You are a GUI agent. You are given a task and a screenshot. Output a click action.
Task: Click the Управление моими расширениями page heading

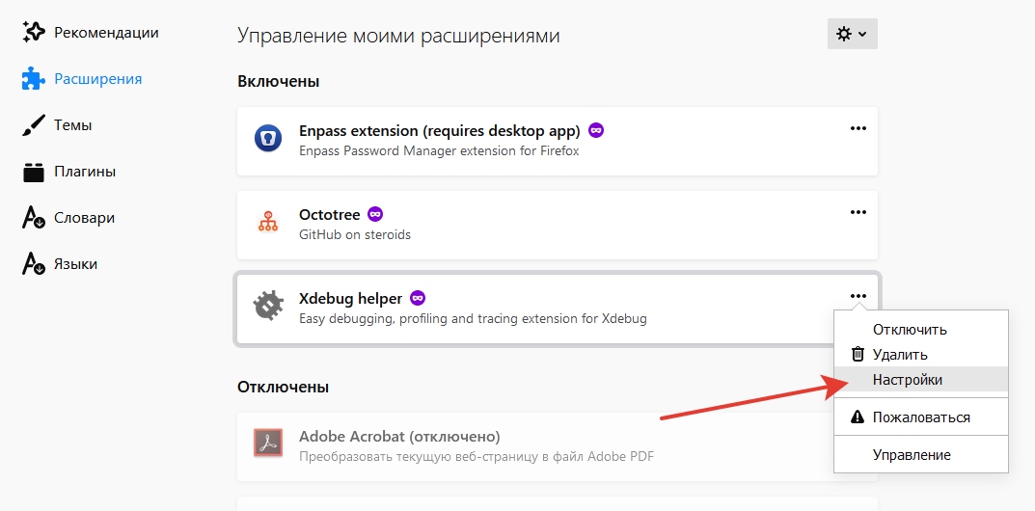[398, 35]
